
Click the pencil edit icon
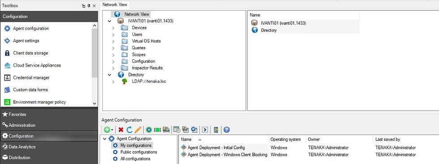(x=138, y=130)
